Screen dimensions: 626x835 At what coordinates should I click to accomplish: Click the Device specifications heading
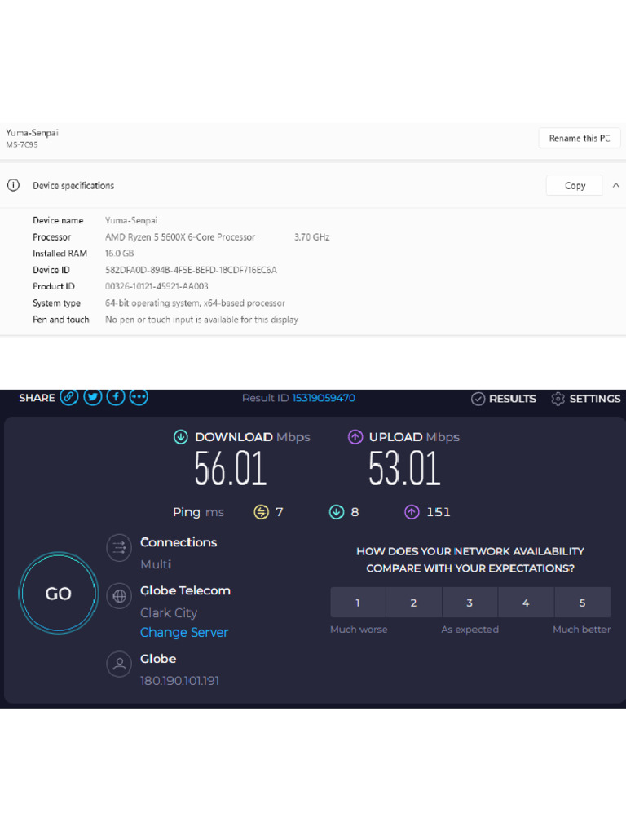pos(73,185)
